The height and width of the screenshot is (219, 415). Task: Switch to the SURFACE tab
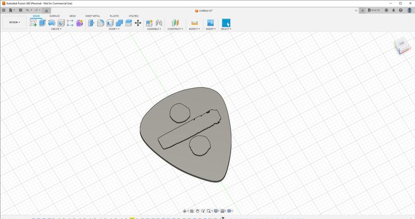pyautogui.click(x=54, y=16)
